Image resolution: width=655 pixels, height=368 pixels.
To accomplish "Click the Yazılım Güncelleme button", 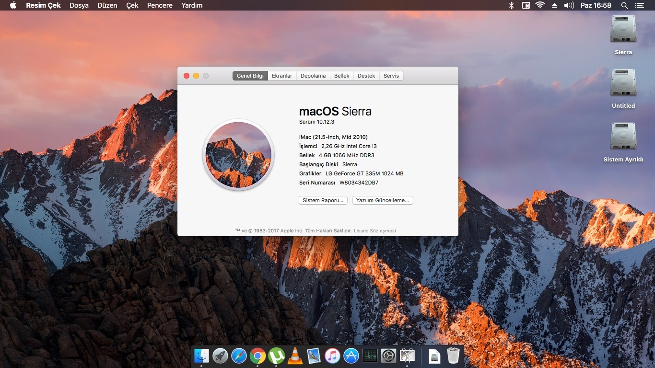I will [x=383, y=200].
